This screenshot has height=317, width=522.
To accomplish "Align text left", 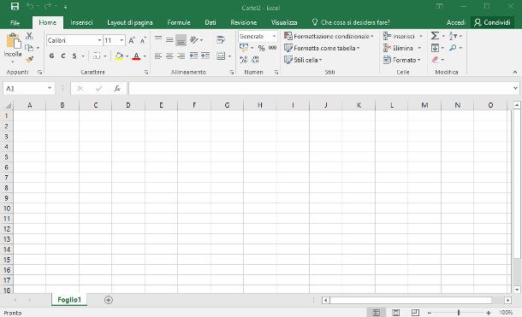I will pyautogui.click(x=158, y=56).
